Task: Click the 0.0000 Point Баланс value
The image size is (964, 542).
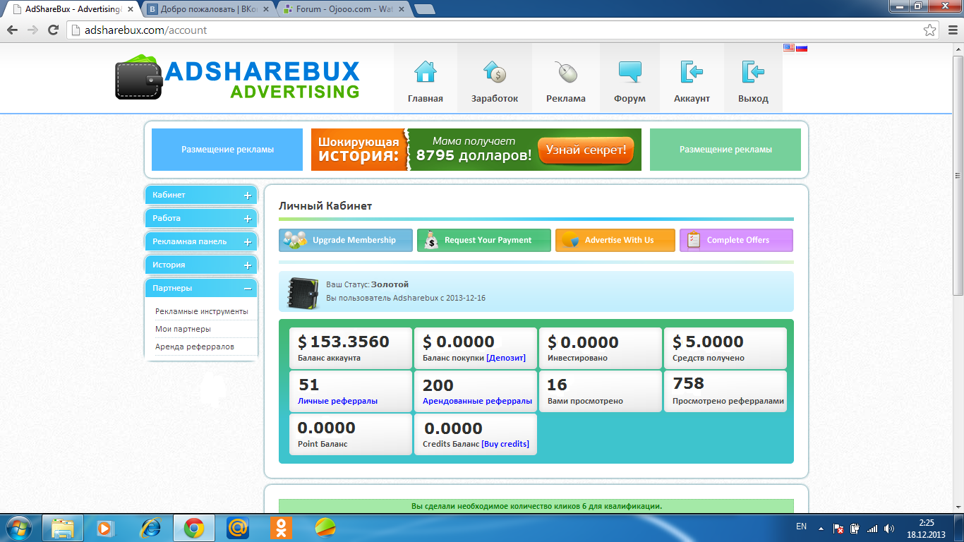Action: click(x=326, y=428)
